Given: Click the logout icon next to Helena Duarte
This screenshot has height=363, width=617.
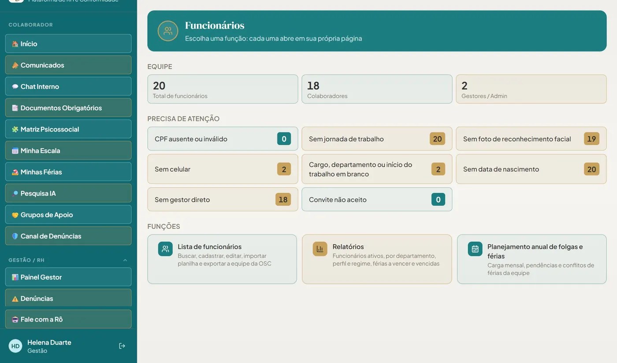Looking at the screenshot, I should (x=122, y=346).
